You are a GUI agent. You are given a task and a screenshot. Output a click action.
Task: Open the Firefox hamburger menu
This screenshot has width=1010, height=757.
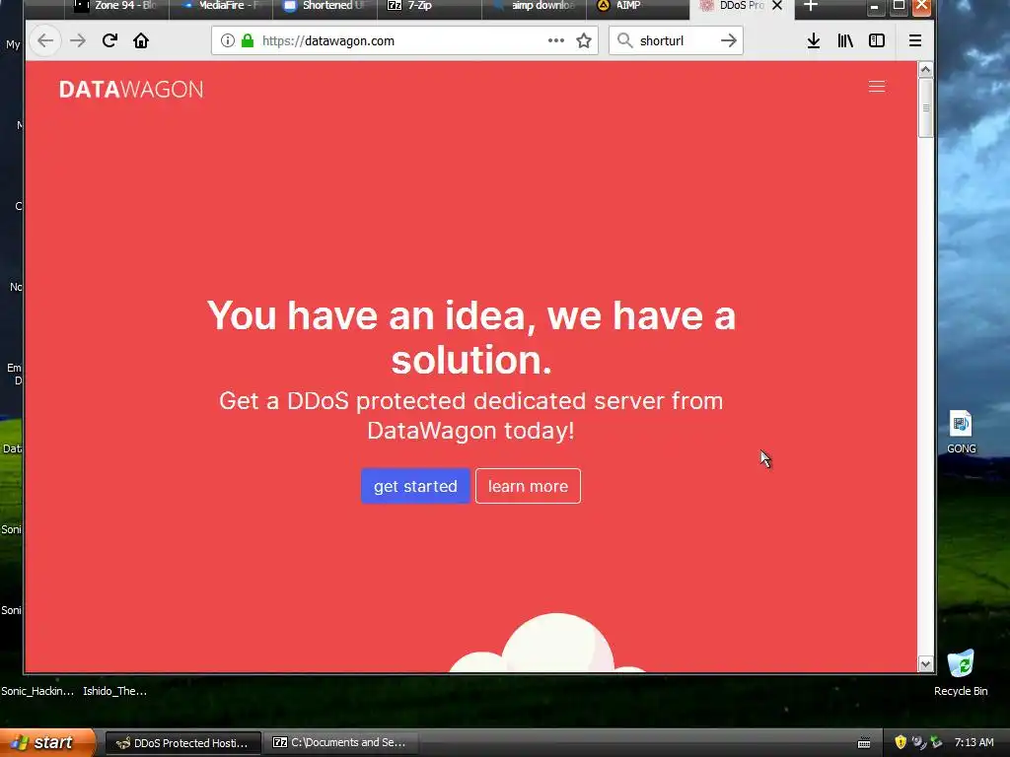tap(914, 40)
